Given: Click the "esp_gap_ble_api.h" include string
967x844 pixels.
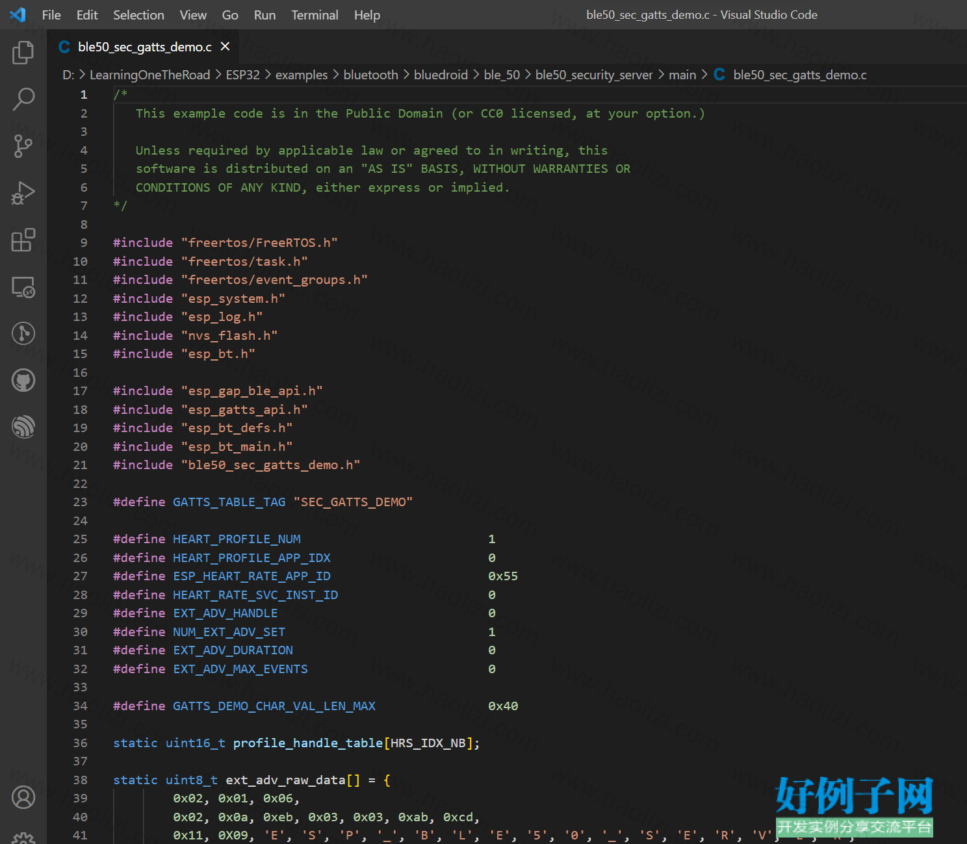Looking at the screenshot, I should tap(251, 391).
